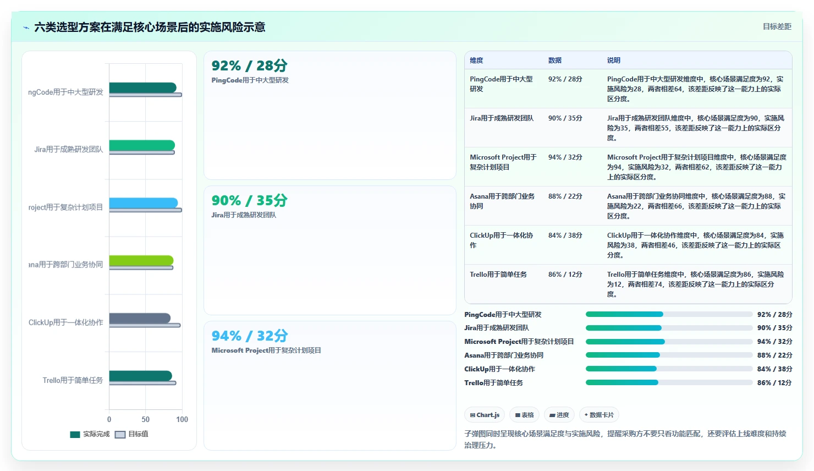Click the 90% / 35分 card headline

249,201
